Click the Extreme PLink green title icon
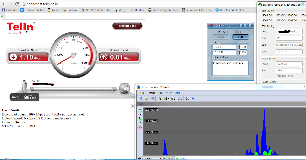 [260, 5]
